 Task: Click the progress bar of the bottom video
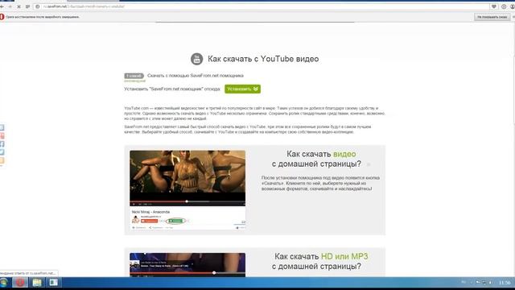pyautogui.click(x=187, y=273)
